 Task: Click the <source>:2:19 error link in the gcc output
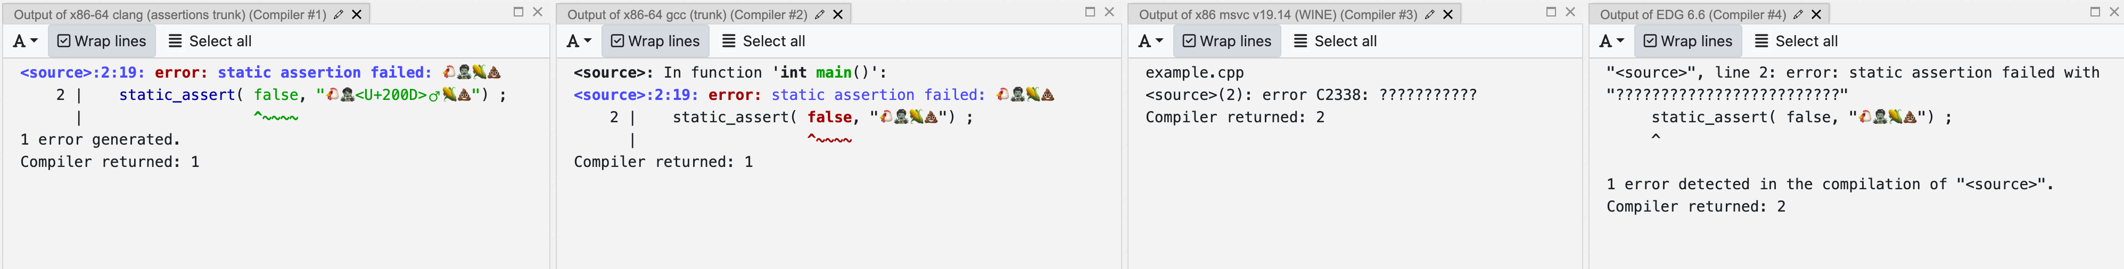(636, 95)
